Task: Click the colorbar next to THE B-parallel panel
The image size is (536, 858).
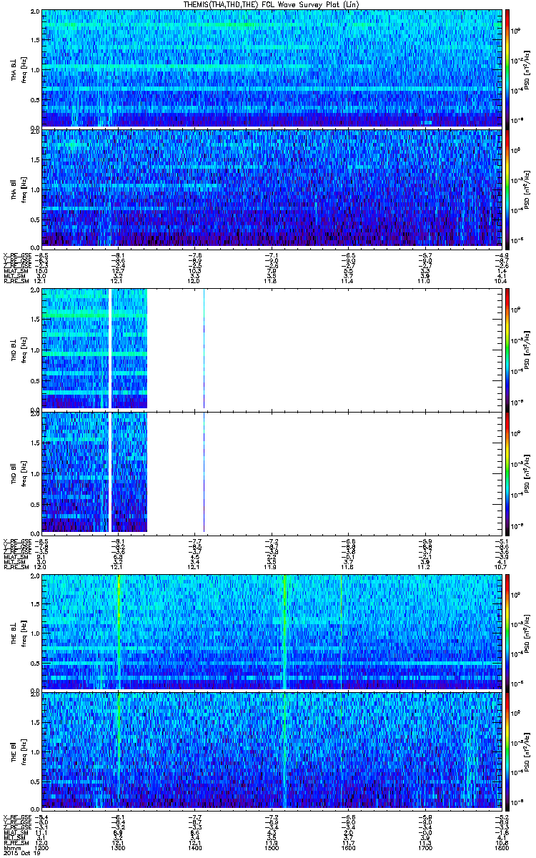Action: [507, 749]
